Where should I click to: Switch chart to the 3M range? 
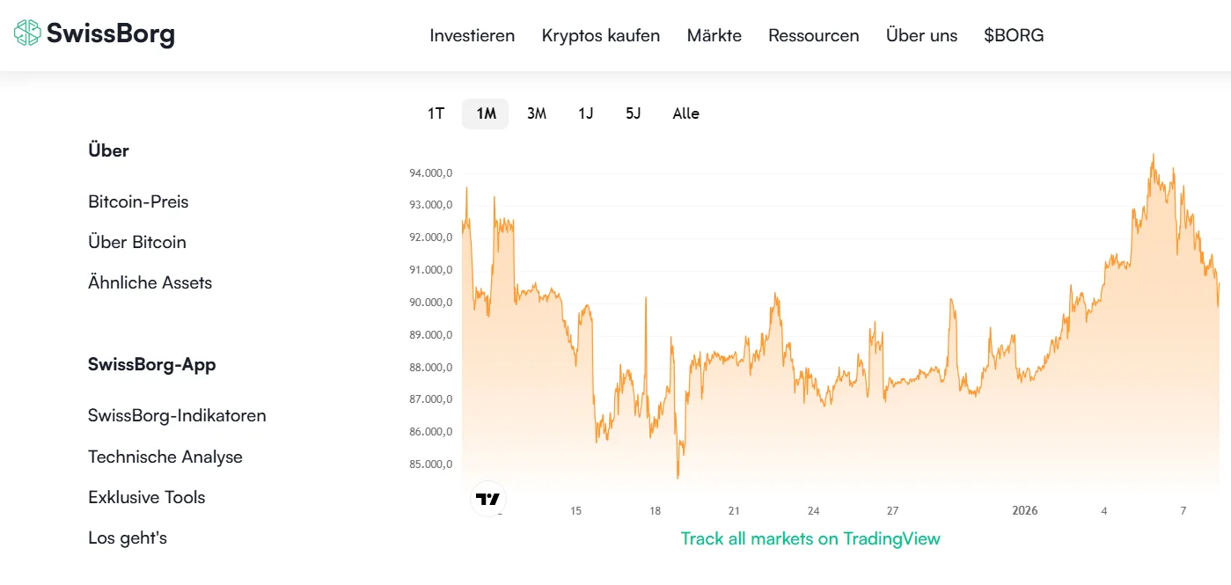pyautogui.click(x=537, y=113)
